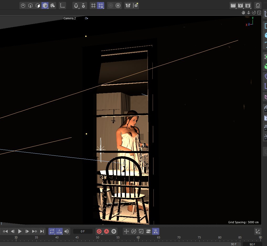Screen dimensions: 267x246
Task: Enable soft selection concentric circles icon
Action: point(110,5)
